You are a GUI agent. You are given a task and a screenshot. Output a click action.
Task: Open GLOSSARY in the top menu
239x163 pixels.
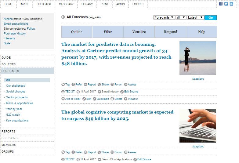point(66,4)
